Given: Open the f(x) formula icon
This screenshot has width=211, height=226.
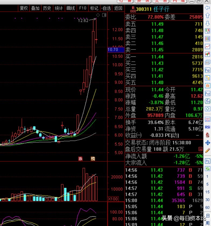Looking at the screenshot, I should pyautogui.click(x=207, y=101).
